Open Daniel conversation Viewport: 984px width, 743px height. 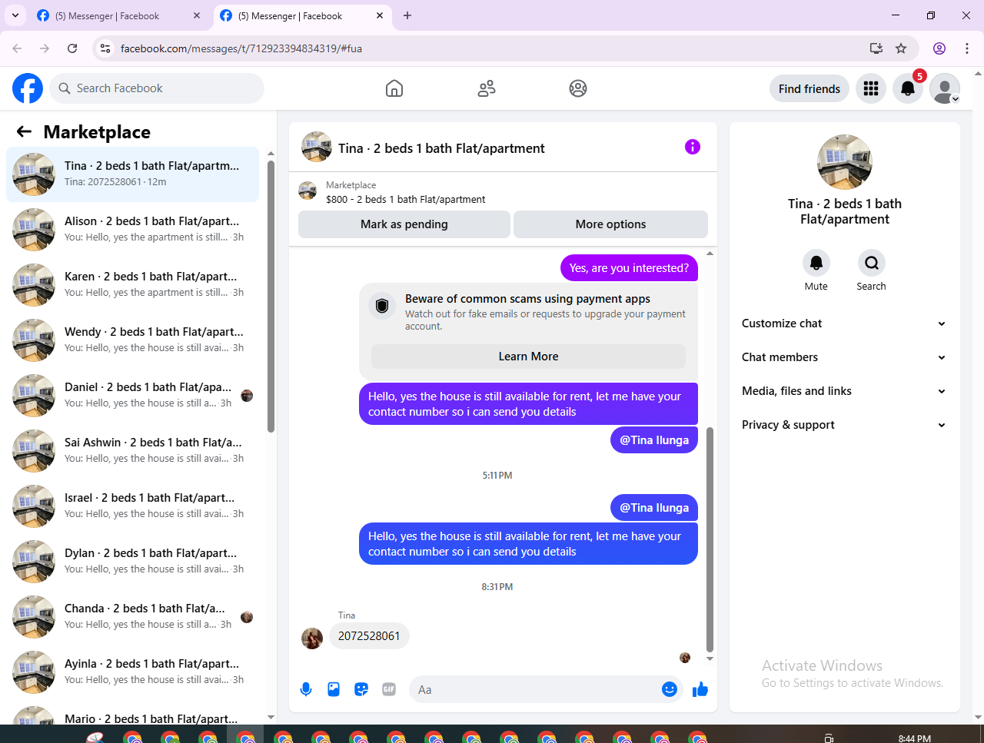[x=133, y=396]
